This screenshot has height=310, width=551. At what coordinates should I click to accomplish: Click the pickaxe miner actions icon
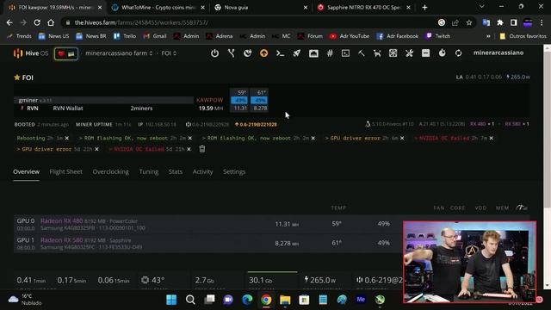click(362, 53)
